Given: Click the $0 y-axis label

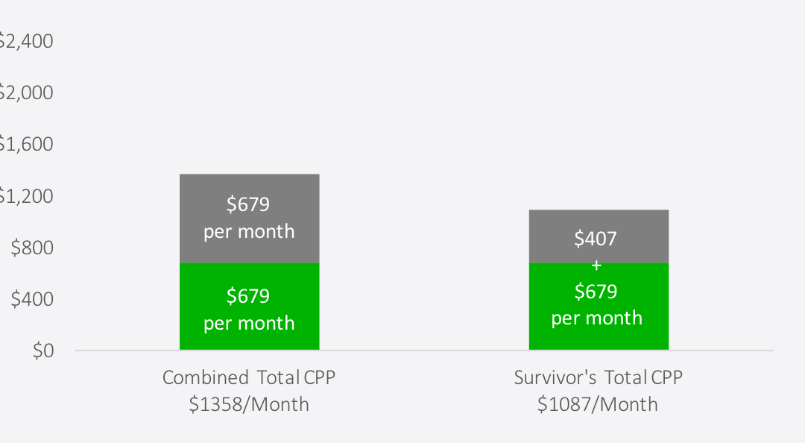Looking at the screenshot, I should coord(43,351).
